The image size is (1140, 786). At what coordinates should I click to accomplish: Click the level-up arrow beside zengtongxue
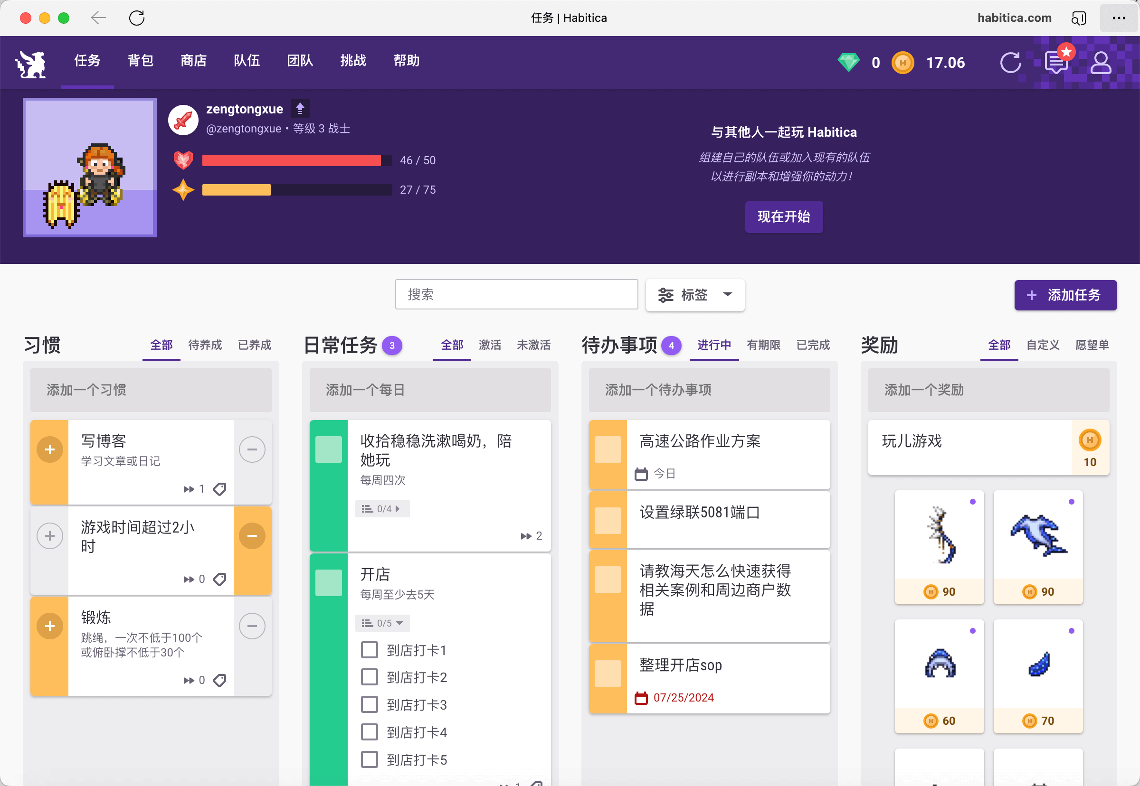pyautogui.click(x=300, y=108)
